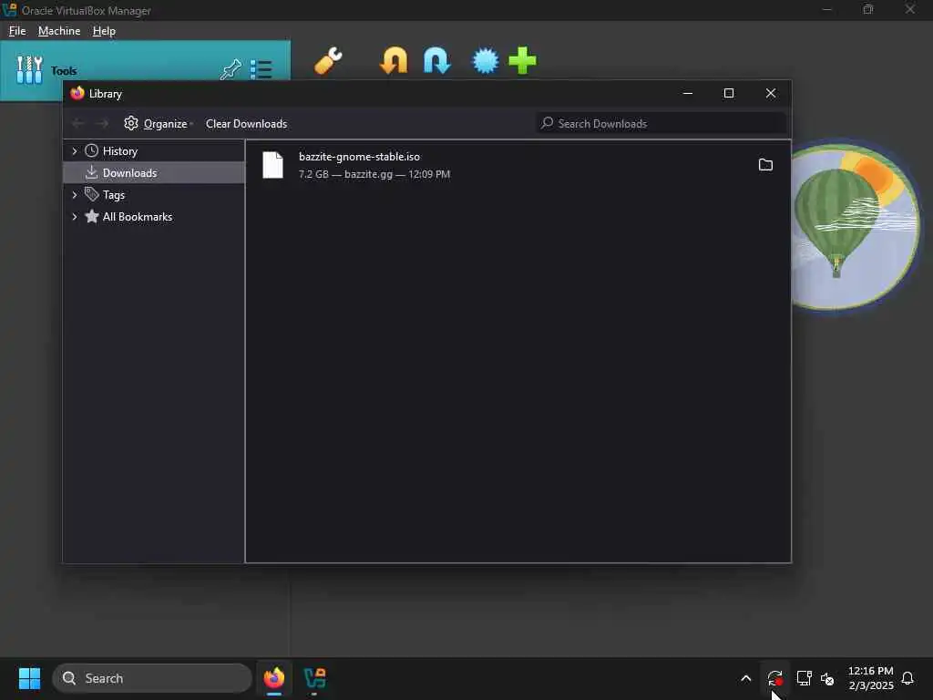Select the bazzite-gnome-stable.iso file name
The image size is (933, 700).
click(x=359, y=157)
